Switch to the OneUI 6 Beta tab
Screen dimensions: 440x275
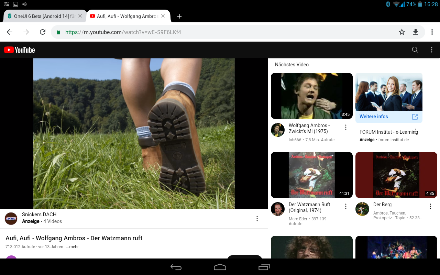(x=45, y=16)
